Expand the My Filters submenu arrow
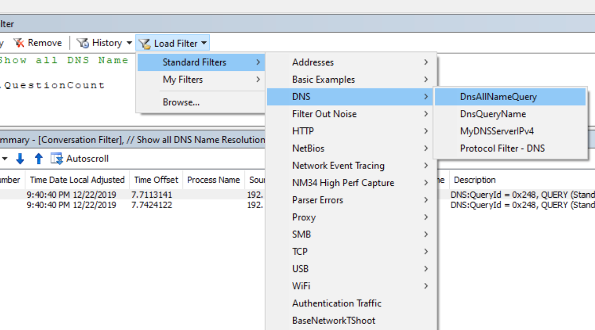595x330 pixels. click(x=258, y=79)
